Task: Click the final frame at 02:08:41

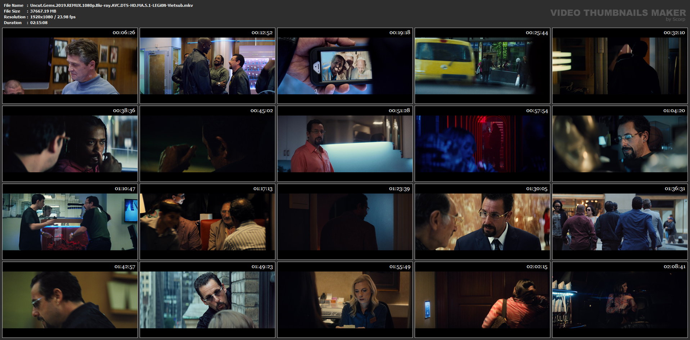Action: 620,300
